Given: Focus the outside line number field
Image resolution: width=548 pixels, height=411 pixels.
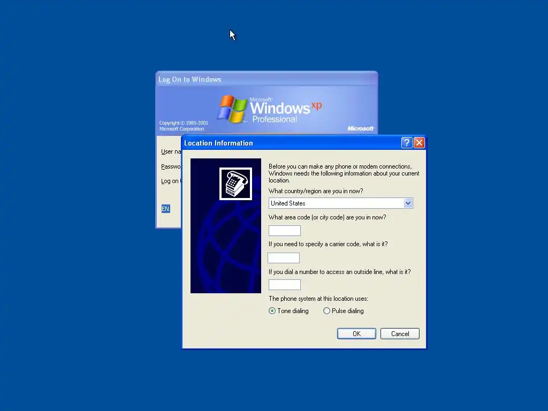Looking at the screenshot, I should (x=285, y=285).
